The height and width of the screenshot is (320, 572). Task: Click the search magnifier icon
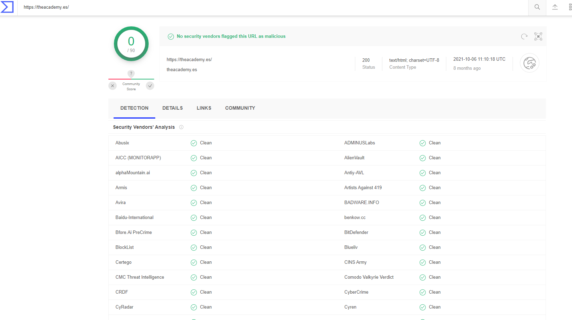[537, 7]
